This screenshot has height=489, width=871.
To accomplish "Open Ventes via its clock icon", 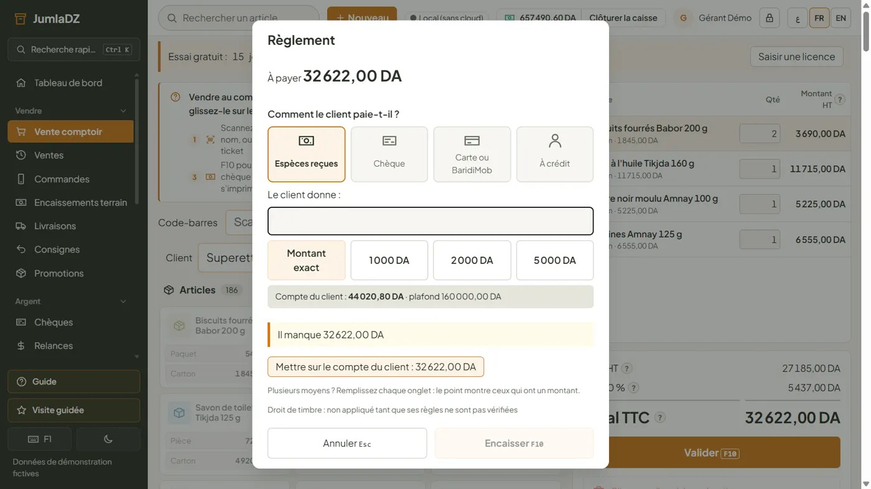I will [x=21, y=155].
